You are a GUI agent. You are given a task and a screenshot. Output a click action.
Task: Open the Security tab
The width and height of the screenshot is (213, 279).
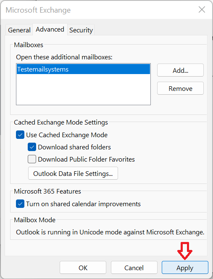(x=81, y=30)
